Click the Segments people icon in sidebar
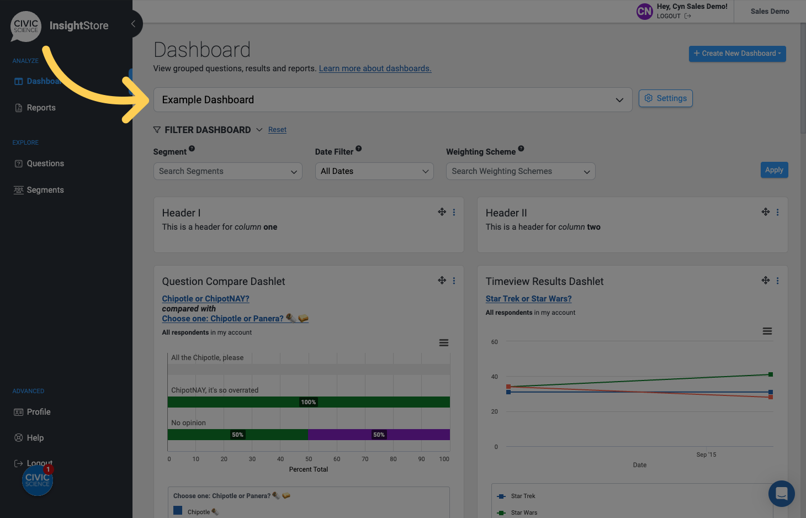 [x=19, y=190]
